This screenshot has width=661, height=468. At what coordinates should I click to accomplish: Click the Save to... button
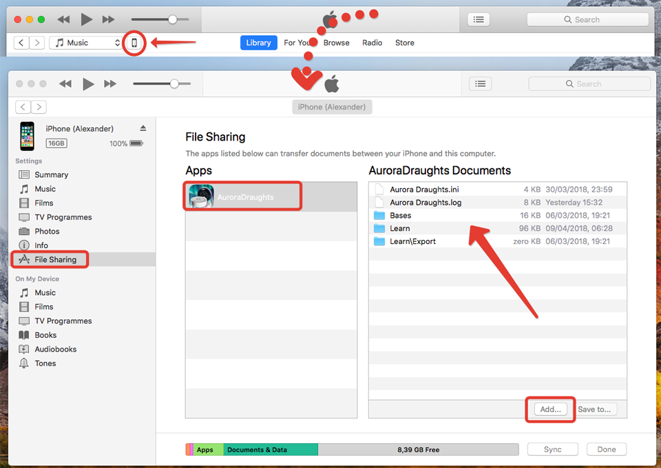594,409
